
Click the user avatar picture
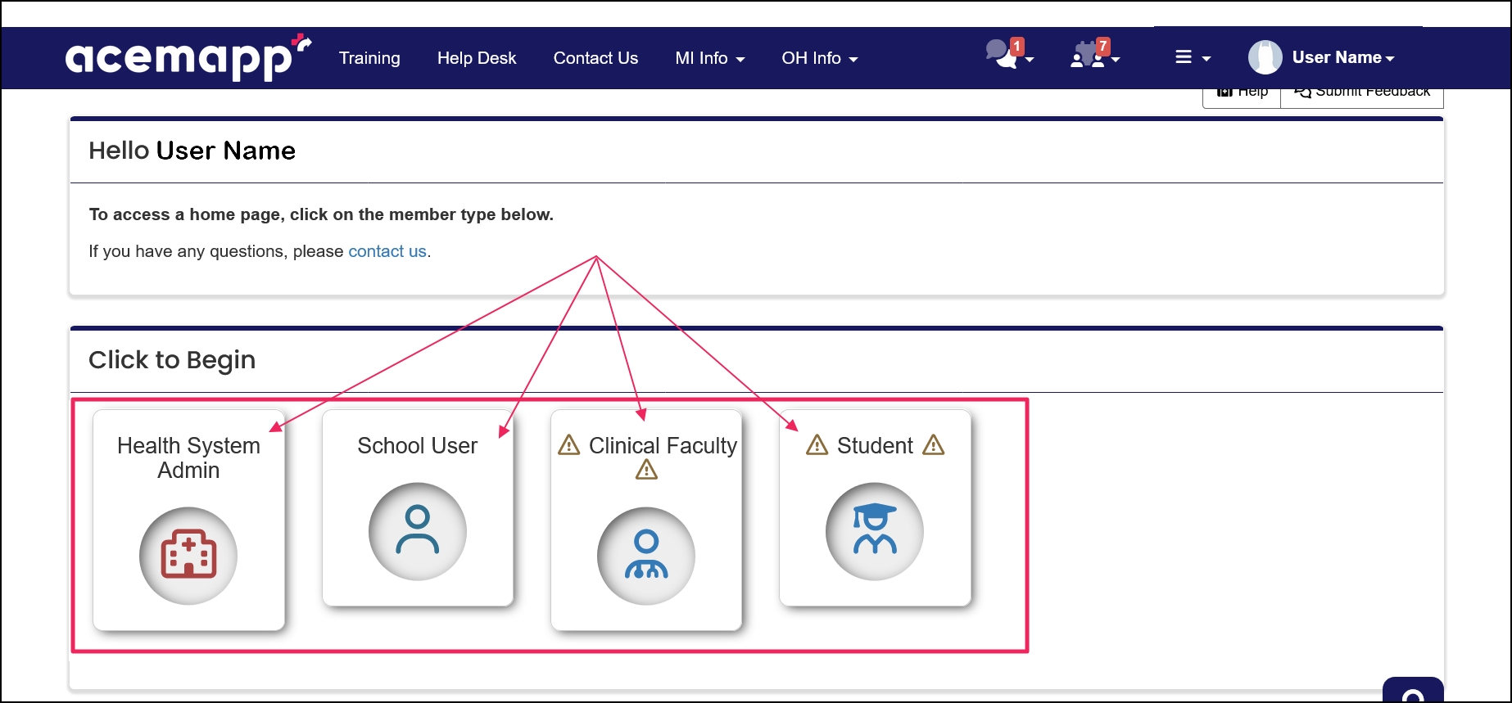[1265, 57]
